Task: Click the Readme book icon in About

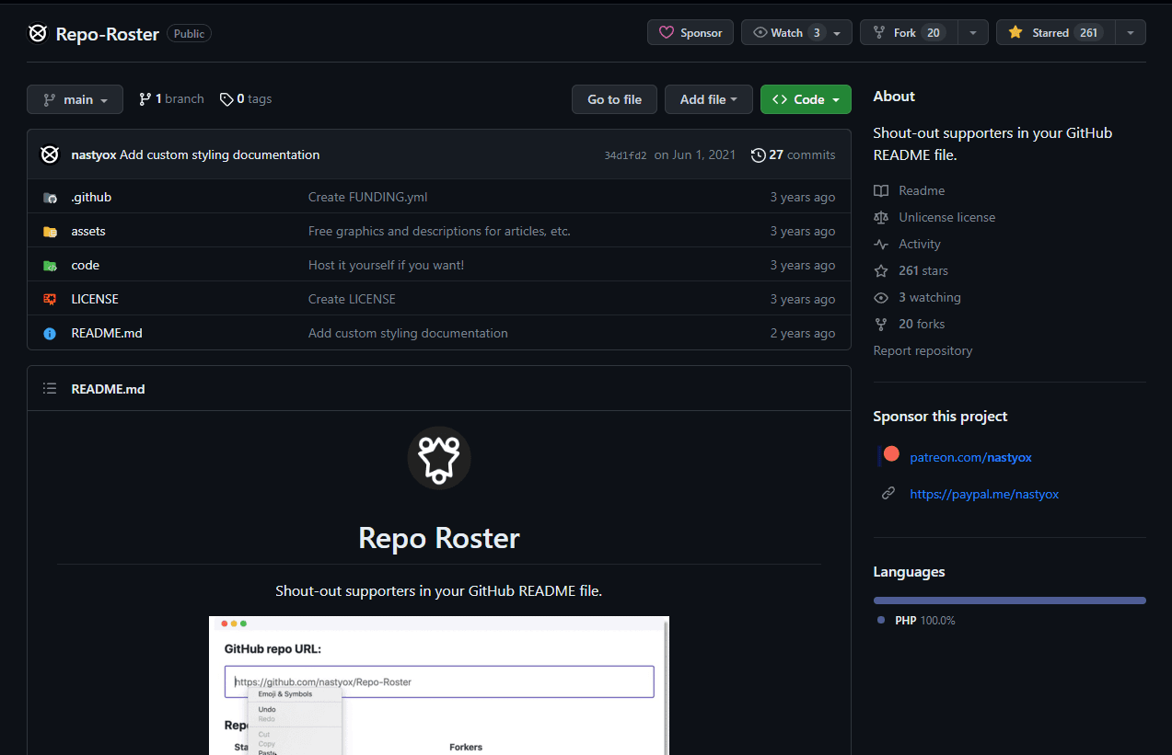Action: (881, 190)
